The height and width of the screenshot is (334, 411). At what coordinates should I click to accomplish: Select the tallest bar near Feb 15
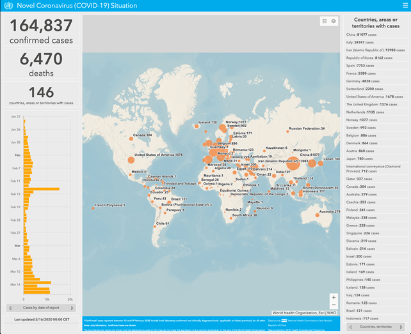42,189
